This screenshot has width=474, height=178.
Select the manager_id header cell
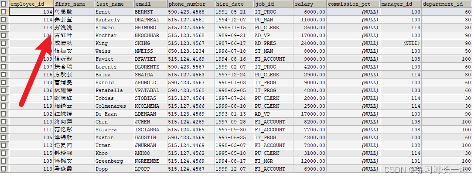pyautogui.click(x=401, y=4)
